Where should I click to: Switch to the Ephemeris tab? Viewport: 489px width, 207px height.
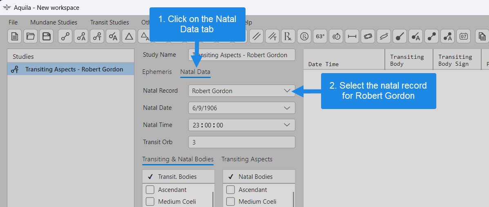pyautogui.click(x=157, y=72)
